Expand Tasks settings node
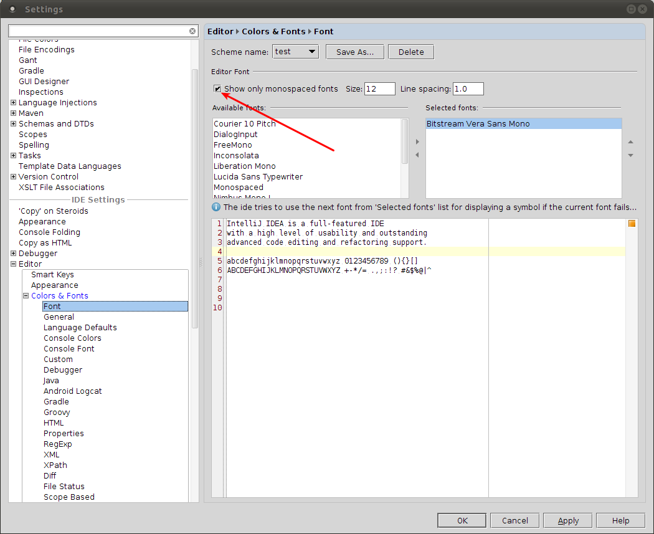654x534 pixels. 13,156
